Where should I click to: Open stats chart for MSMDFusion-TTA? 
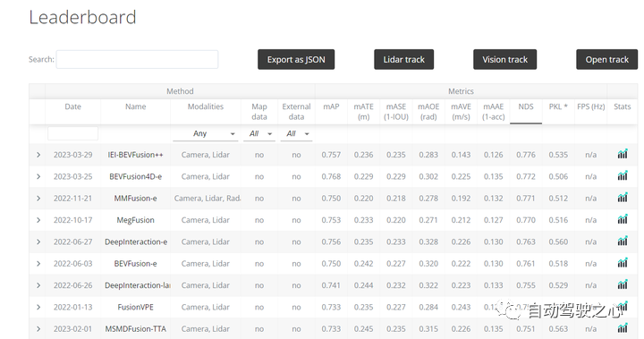click(623, 328)
